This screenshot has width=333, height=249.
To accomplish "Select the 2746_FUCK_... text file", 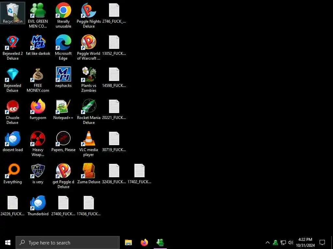I will [114, 13].
